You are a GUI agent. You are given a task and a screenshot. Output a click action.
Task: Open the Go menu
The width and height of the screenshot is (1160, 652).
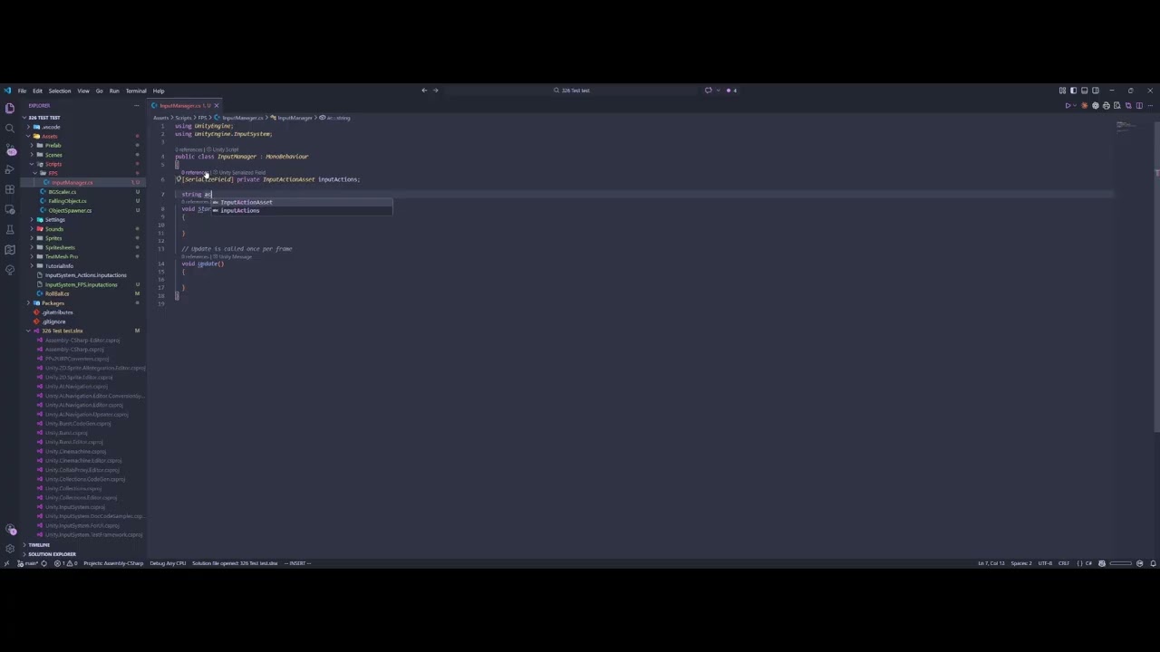pos(100,91)
